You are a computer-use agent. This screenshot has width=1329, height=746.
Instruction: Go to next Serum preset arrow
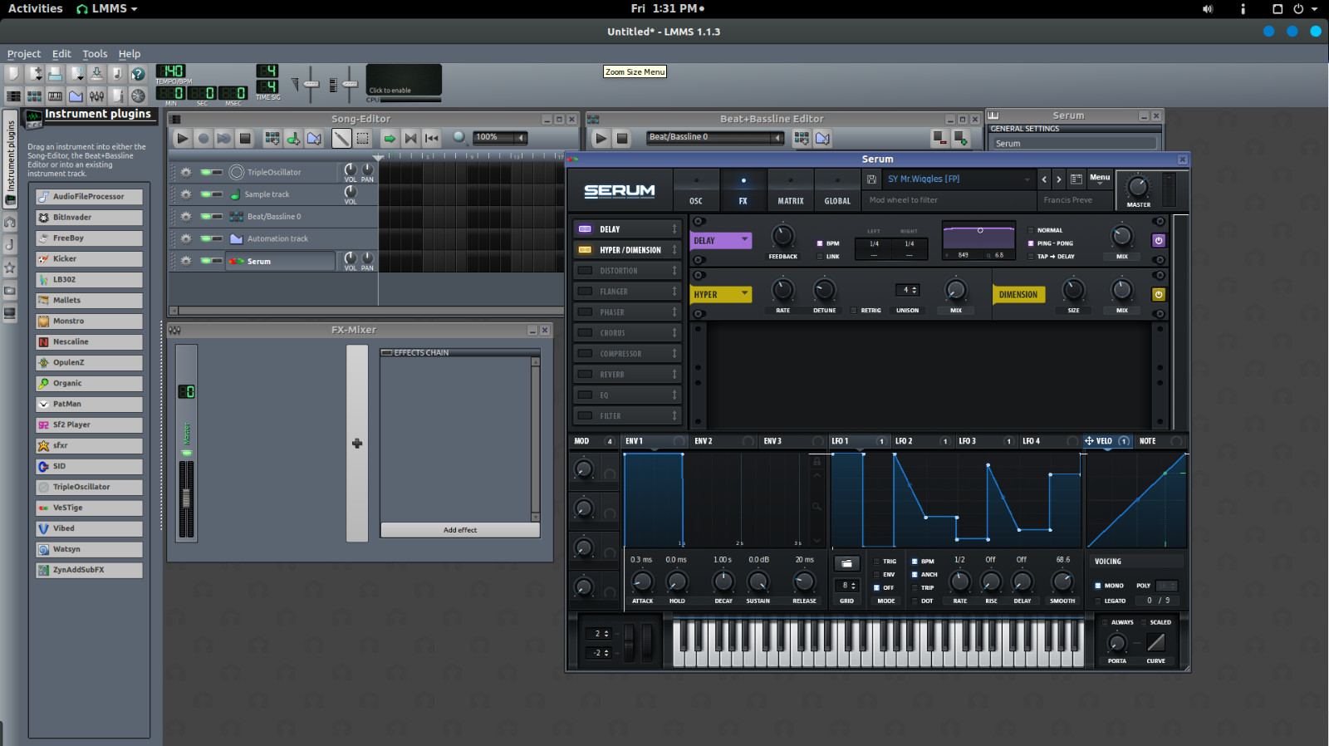point(1058,179)
